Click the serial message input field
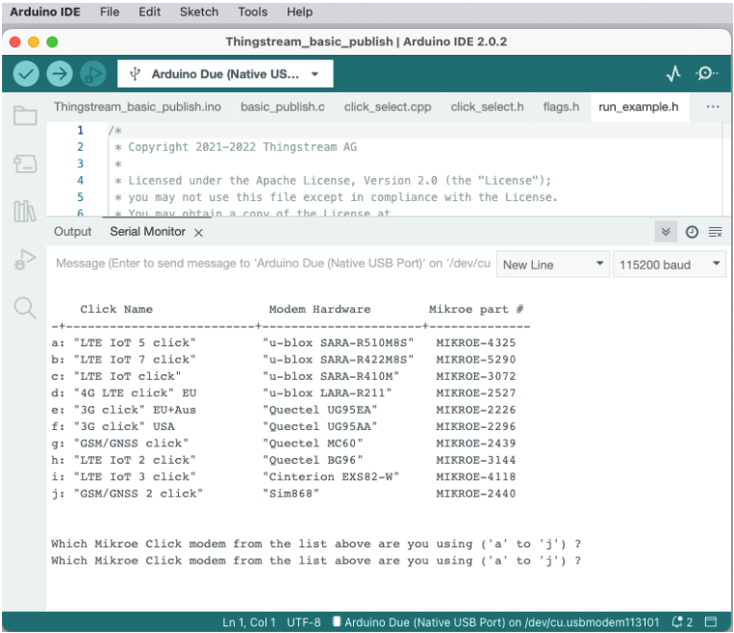 click(x=272, y=264)
